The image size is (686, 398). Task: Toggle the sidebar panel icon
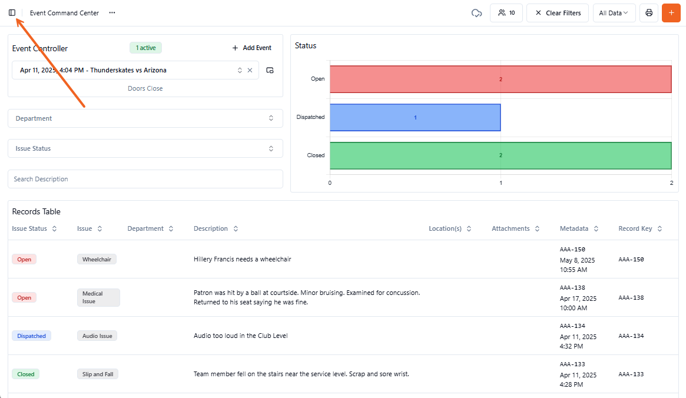click(x=12, y=13)
